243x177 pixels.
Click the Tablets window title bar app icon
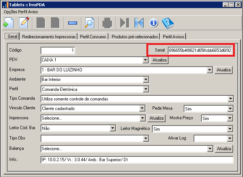tap(6, 5)
